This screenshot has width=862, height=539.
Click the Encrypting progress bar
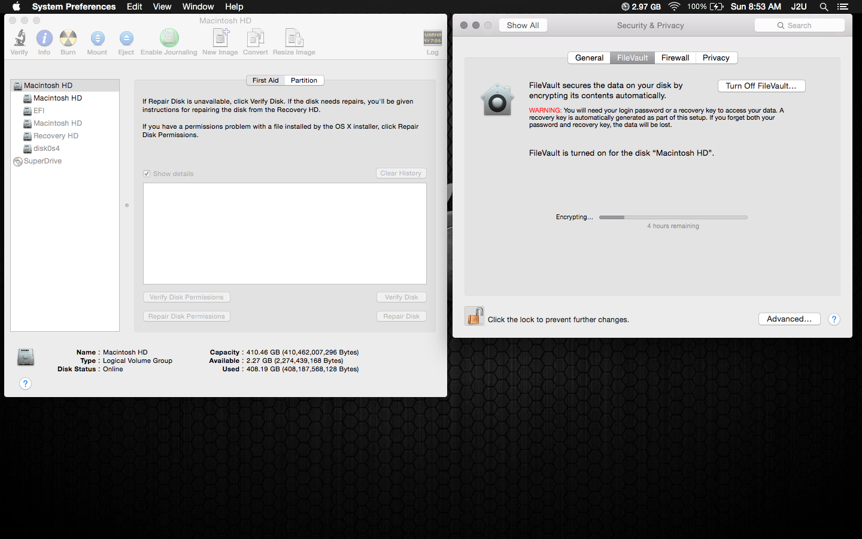(673, 217)
